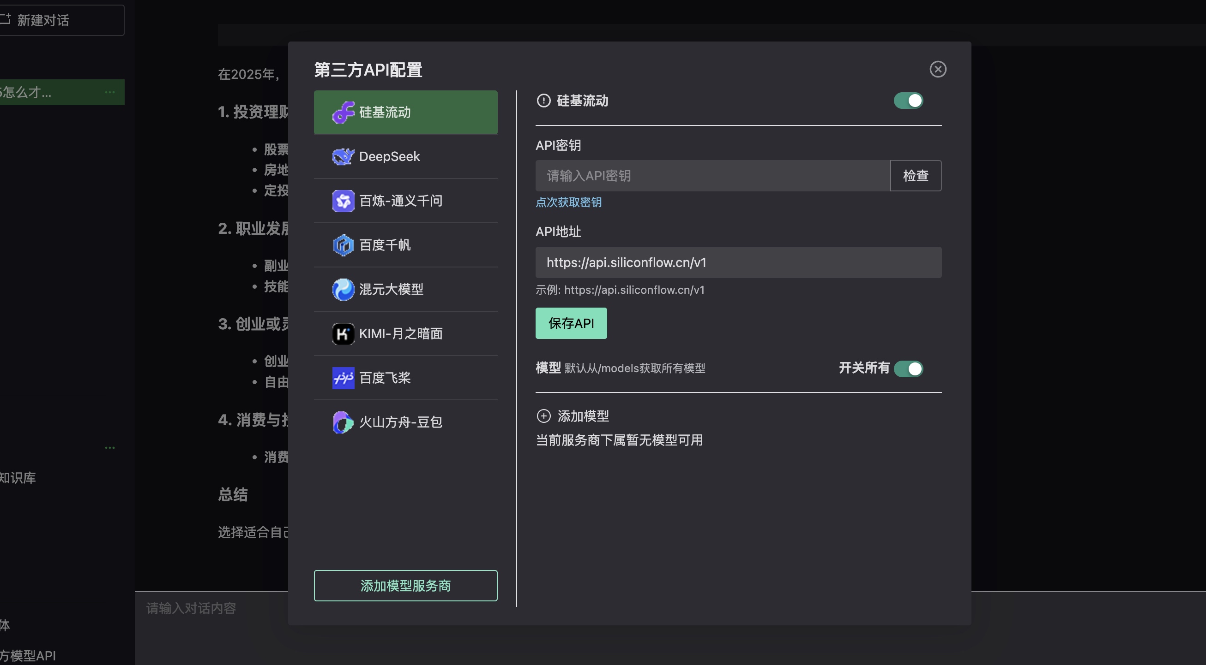The image size is (1206, 665).
Task: Click the KIMI-月之暗面 logo icon
Action: pyautogui.click(x=343, y=333)
